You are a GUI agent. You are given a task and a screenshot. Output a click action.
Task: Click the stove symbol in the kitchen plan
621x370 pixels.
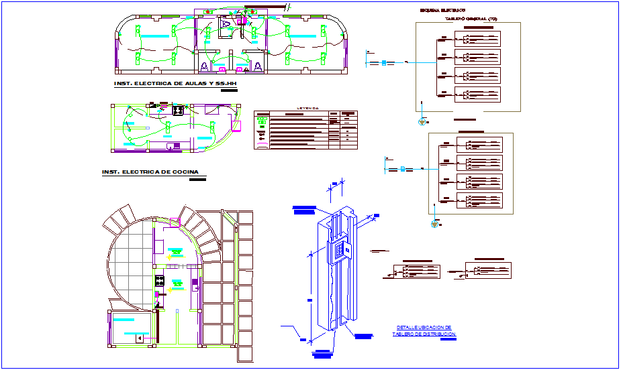[x=179, y=110]
